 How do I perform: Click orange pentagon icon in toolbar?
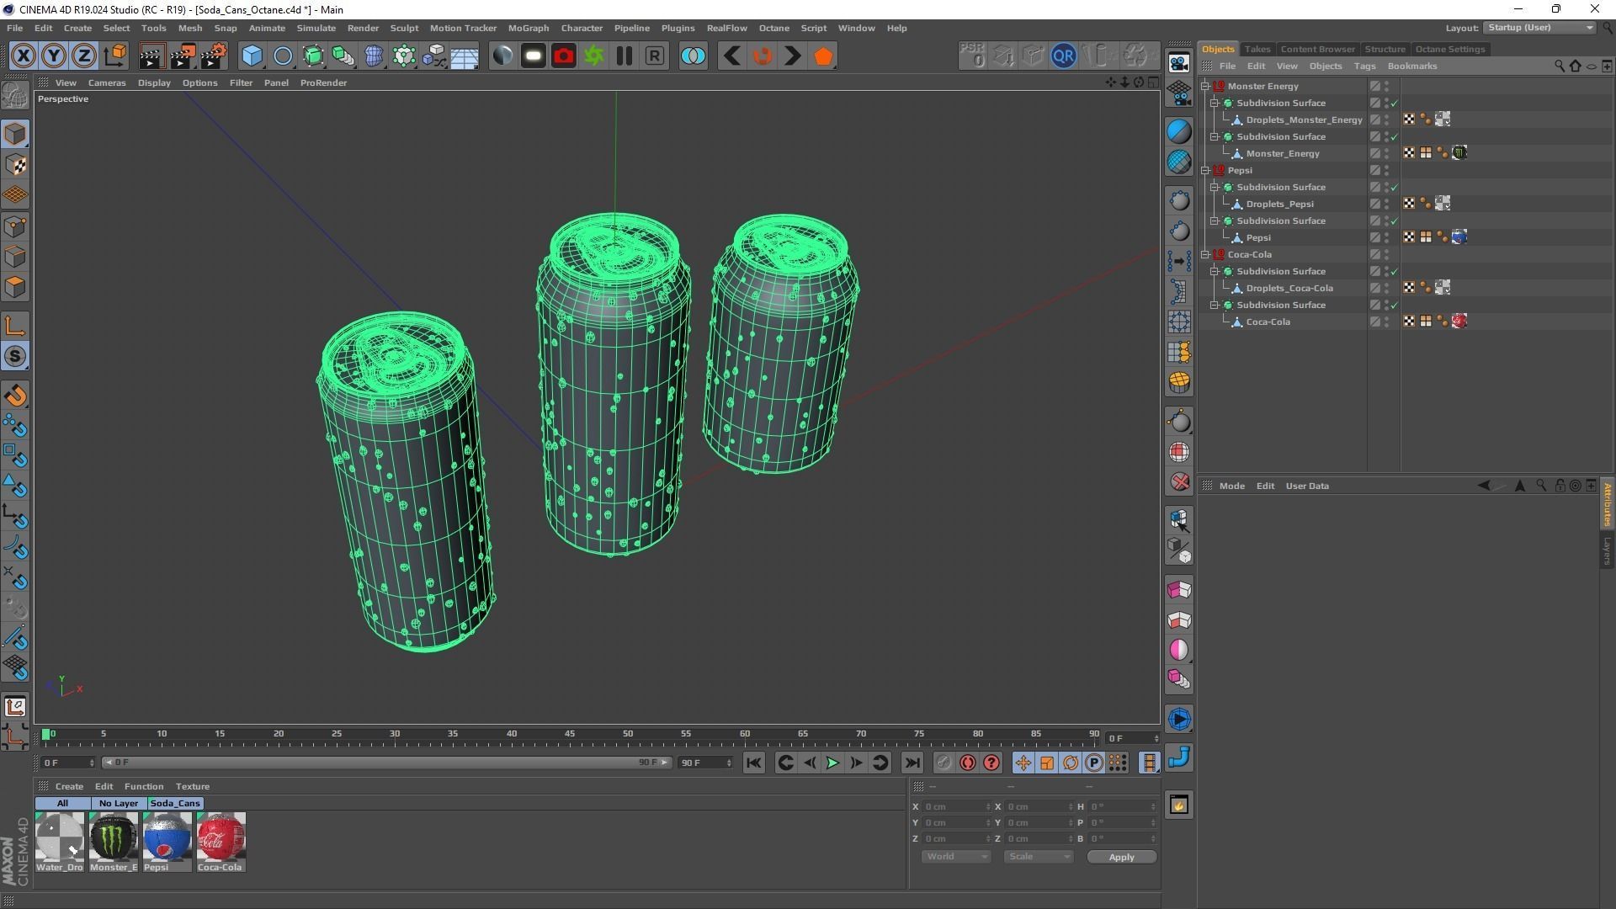pos(823,56)
